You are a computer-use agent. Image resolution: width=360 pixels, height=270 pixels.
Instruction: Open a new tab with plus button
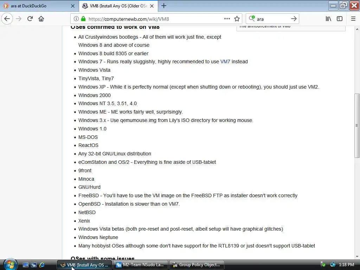(x=164, y=6)
